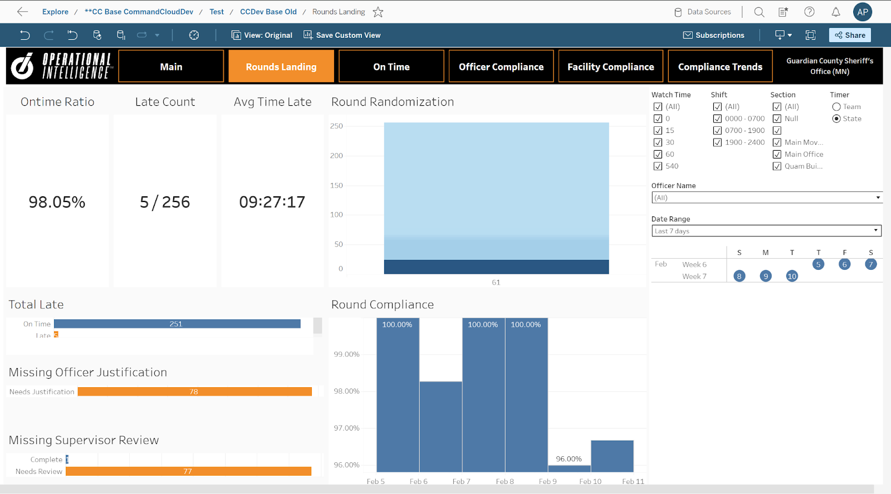Open the AP user account avatar
Viewport: 891px width, 494px height.
click(x=863, y=12)
